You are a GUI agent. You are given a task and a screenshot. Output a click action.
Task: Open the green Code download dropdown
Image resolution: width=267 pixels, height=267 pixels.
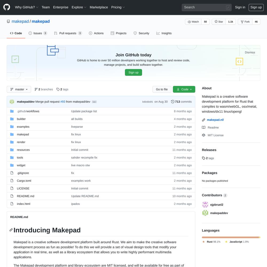coord(184,89)
